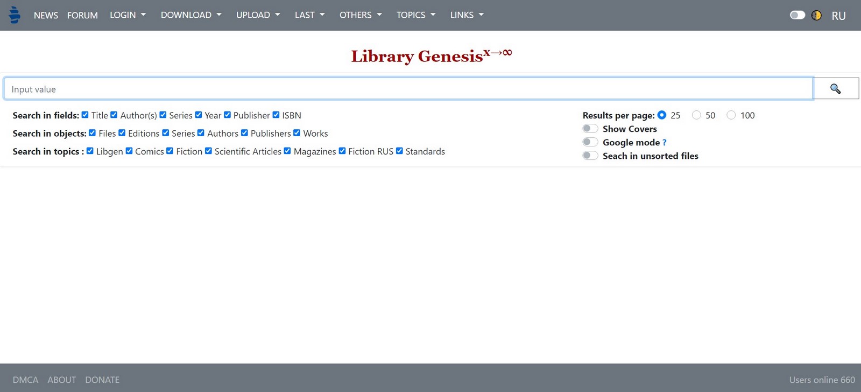Toggle the Magazines topic checkbox
Screen dimensions: 861x392
(287, 151)
